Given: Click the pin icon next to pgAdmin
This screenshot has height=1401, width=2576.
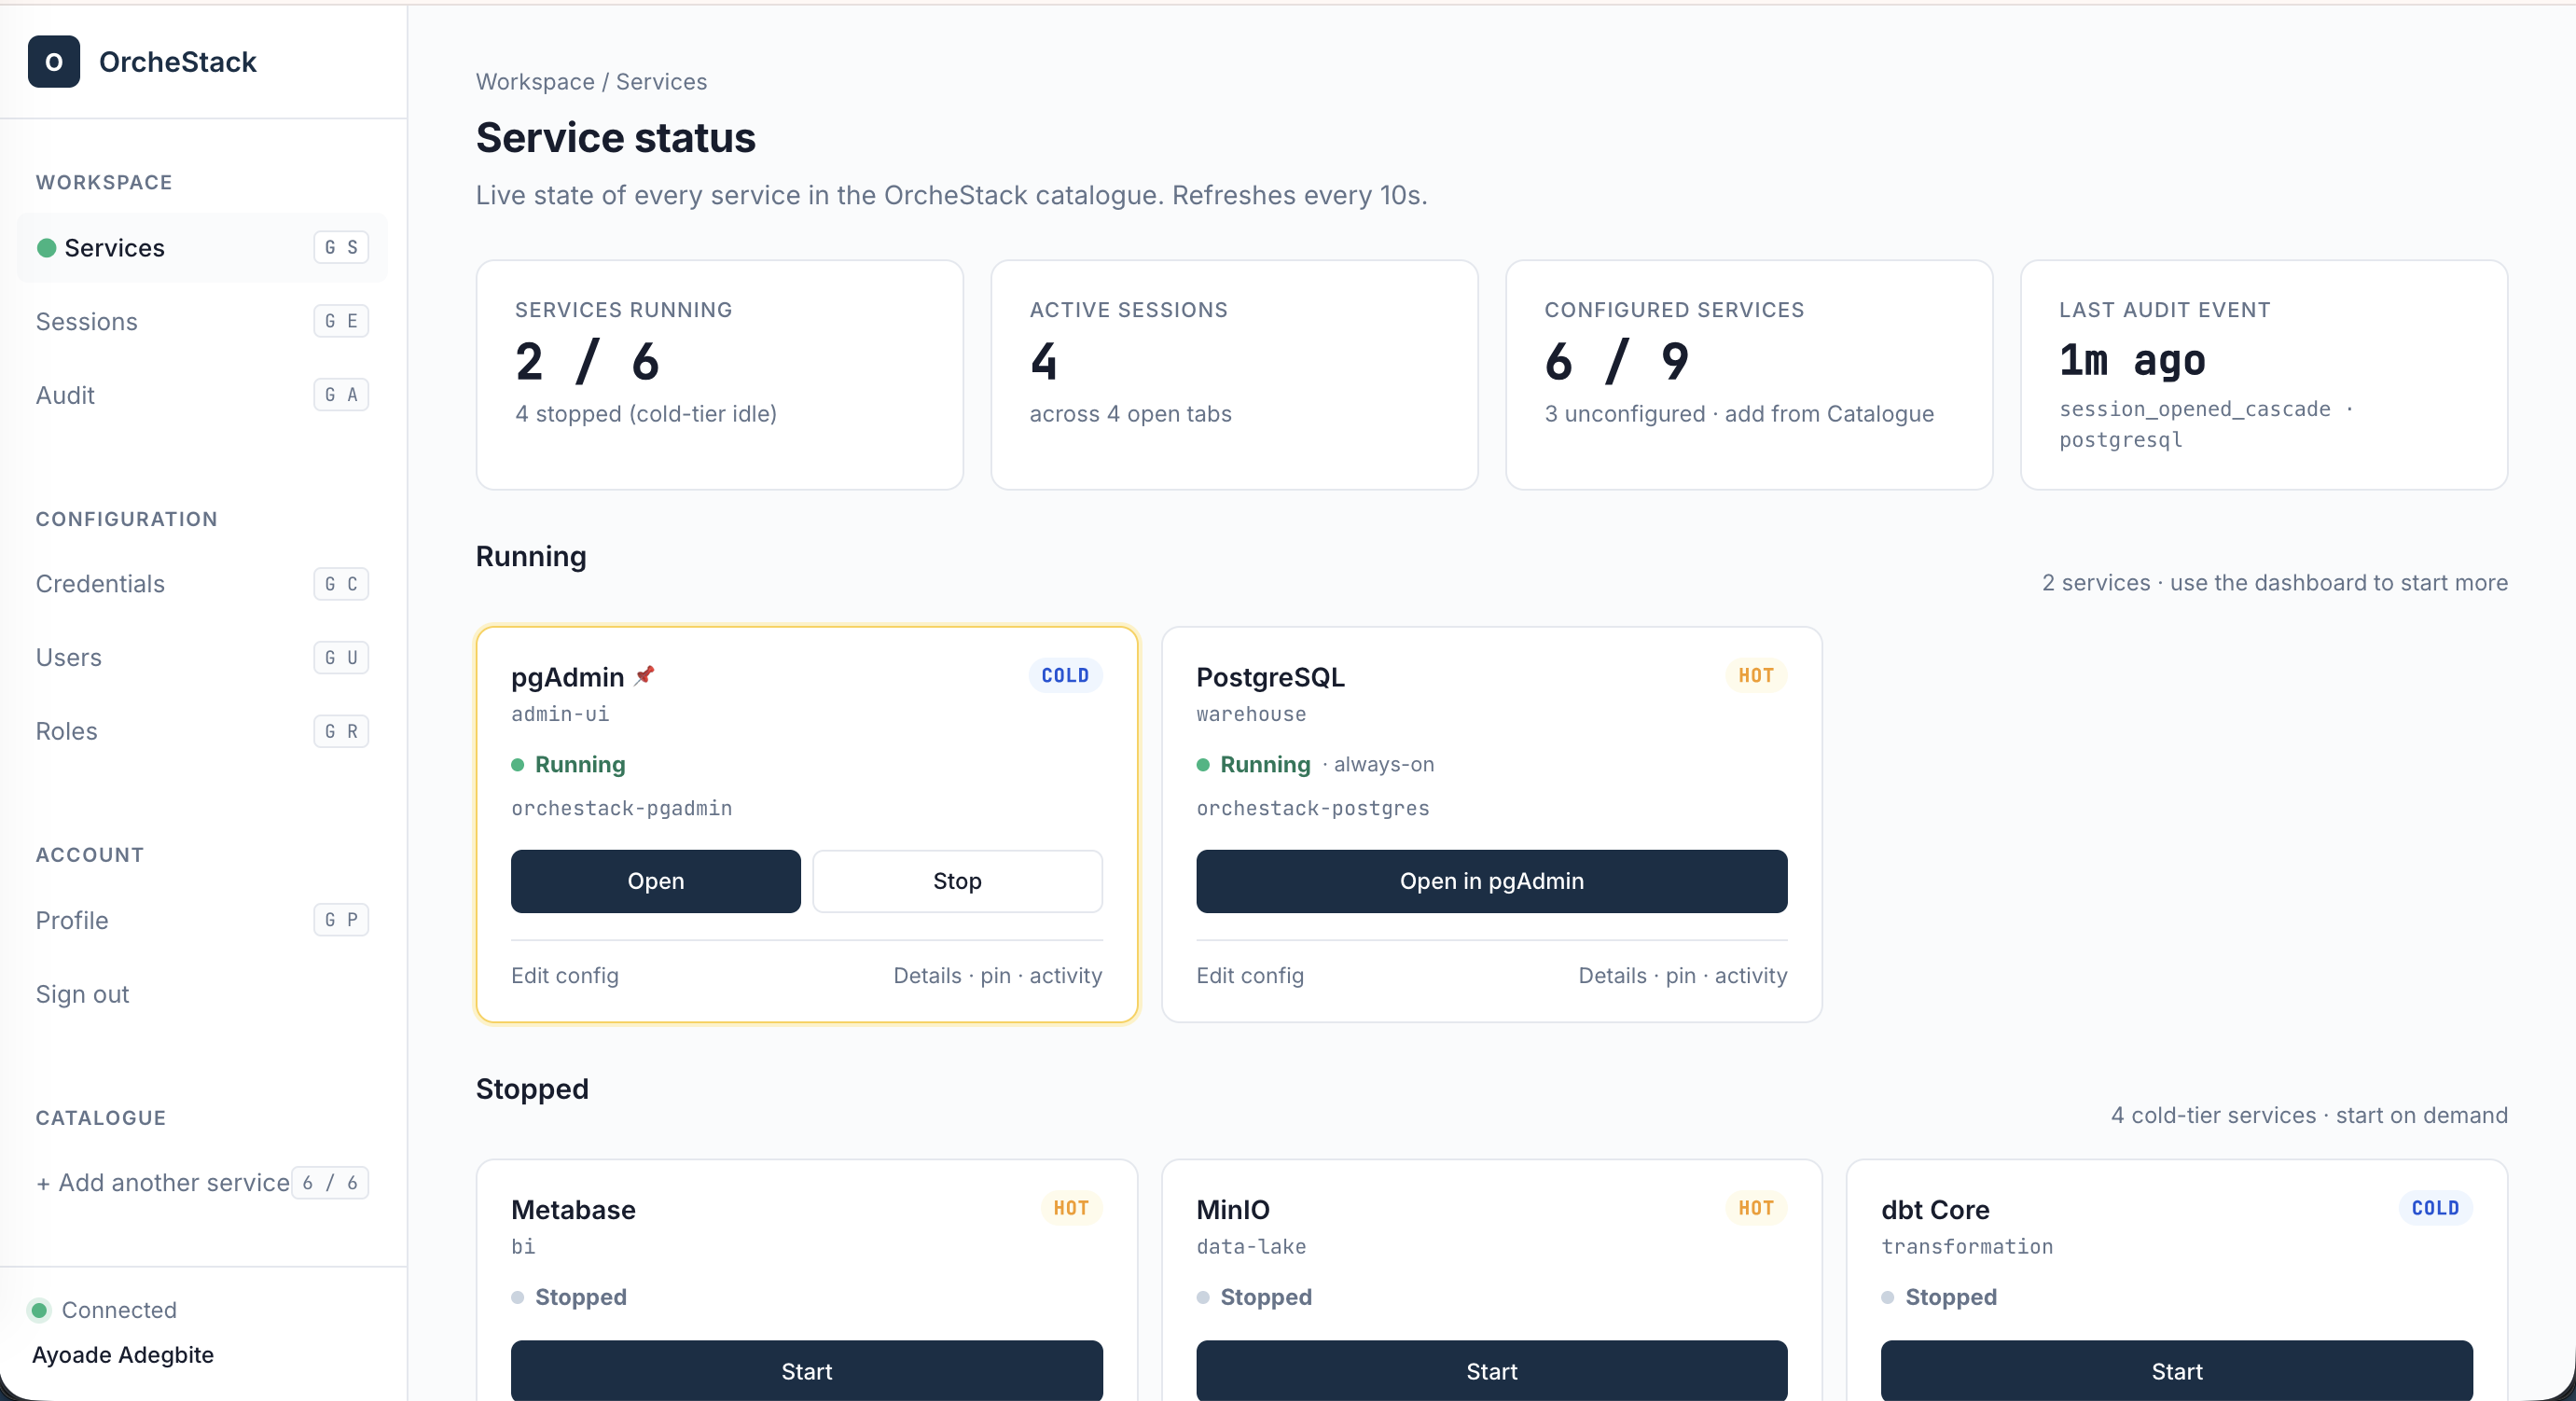Looking at the screenshot, I should point(645,676).
